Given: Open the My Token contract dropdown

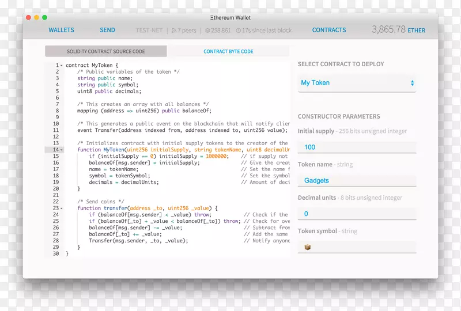Looking at the screenshot, I should (x=357, y=83).
